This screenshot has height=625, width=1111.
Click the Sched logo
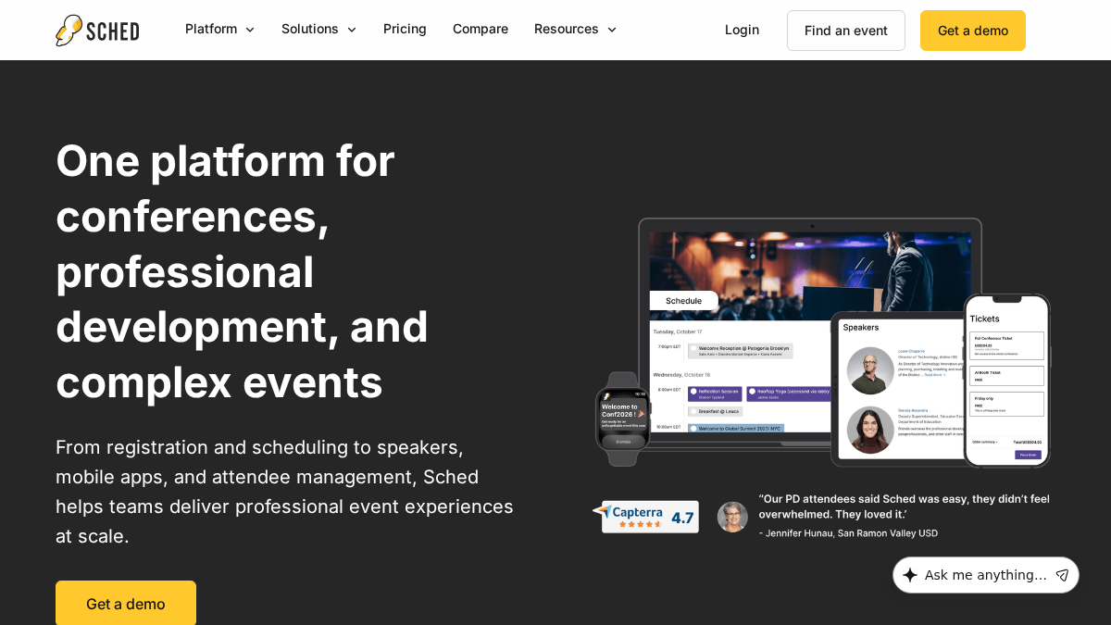pyautogui.click(x=97, y=31)
